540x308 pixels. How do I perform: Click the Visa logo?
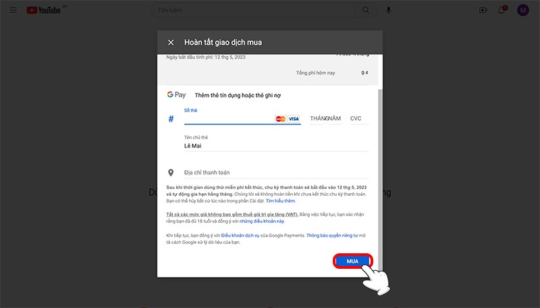click(x=294, y=119)
